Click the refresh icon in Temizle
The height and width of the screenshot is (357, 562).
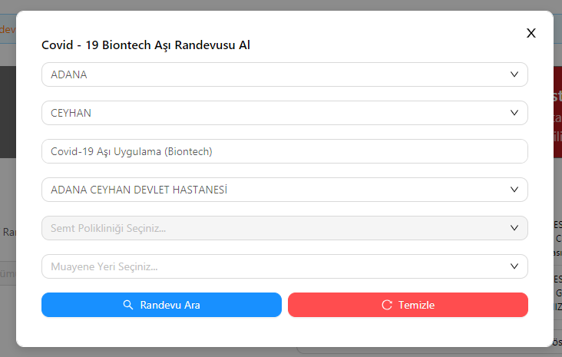387,305
